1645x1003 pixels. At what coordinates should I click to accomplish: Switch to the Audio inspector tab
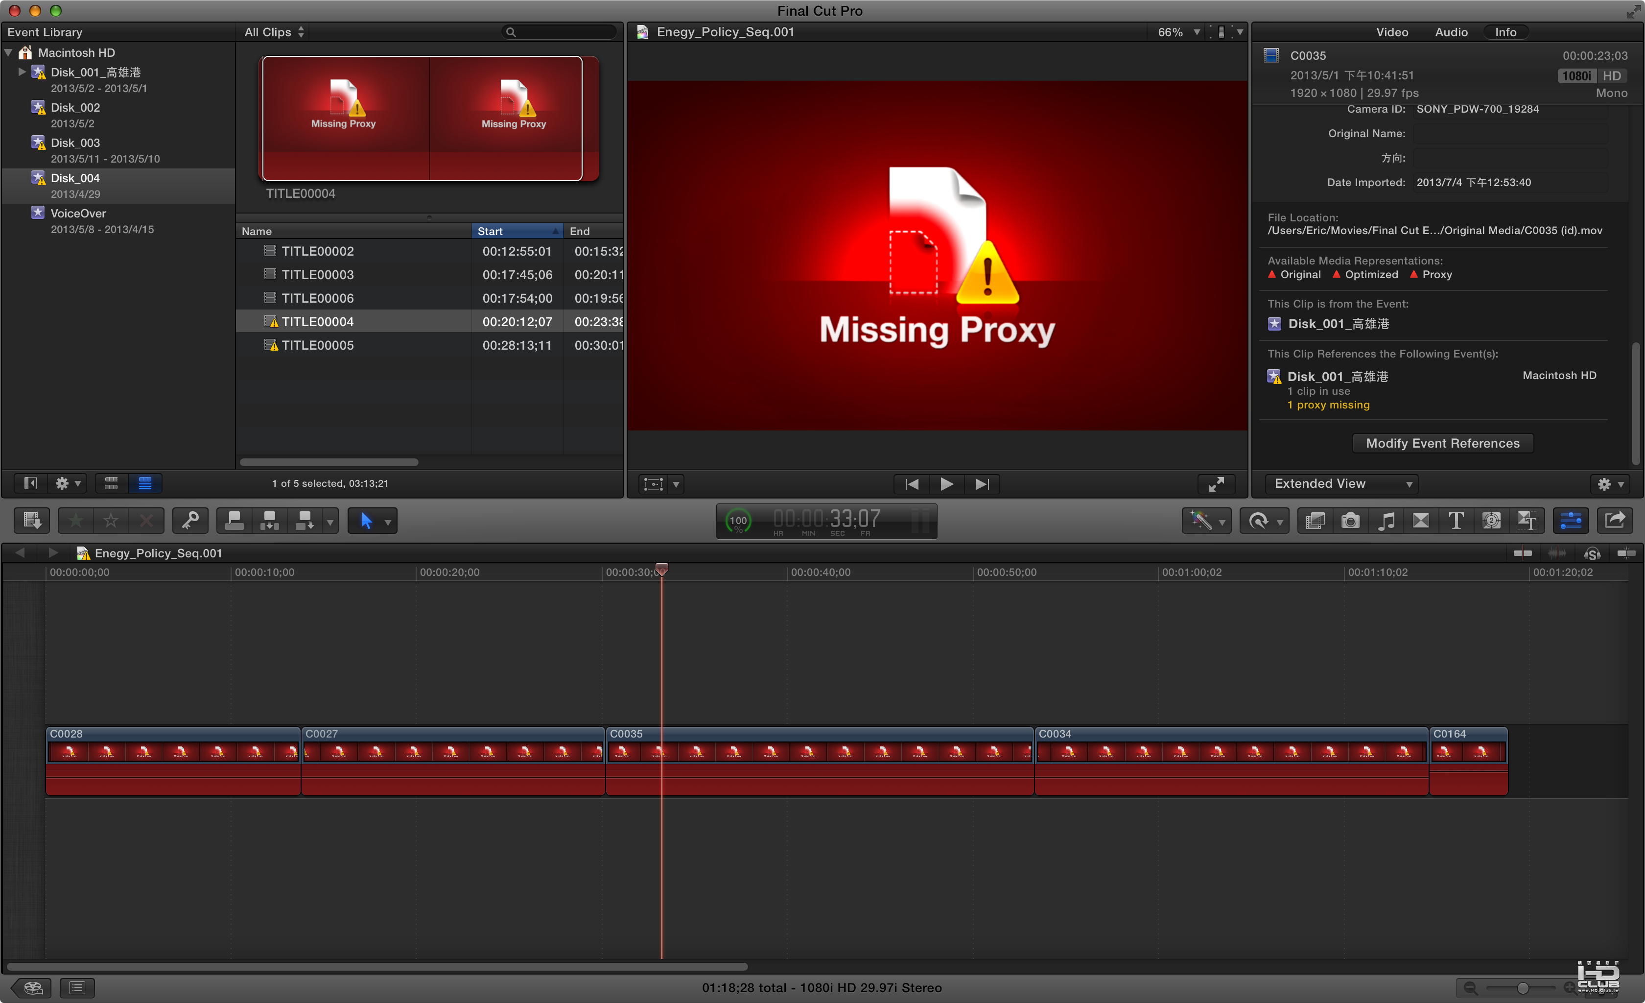click(x=1451, y=32)
